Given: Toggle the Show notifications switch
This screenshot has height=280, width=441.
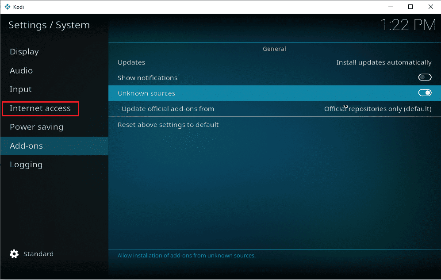Looking at the screenshot, I should pos(425,77).
